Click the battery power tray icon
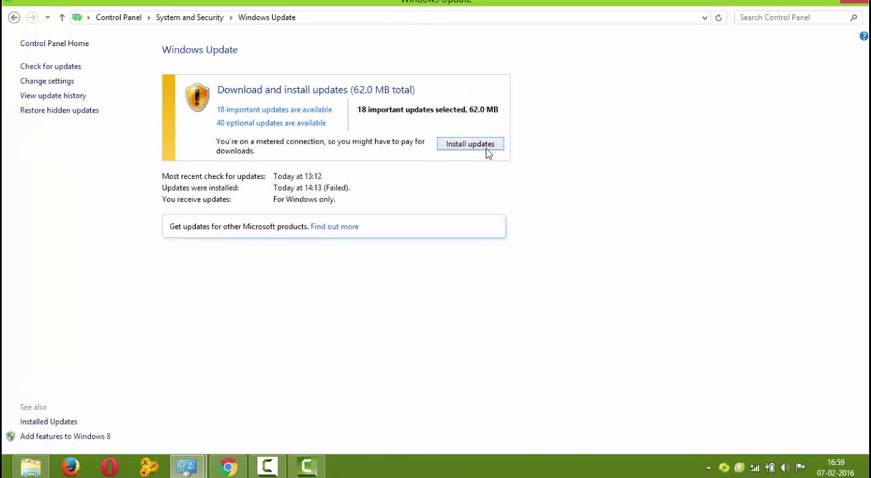The height and width of the screenshot is (478, 871). point(770,467)
